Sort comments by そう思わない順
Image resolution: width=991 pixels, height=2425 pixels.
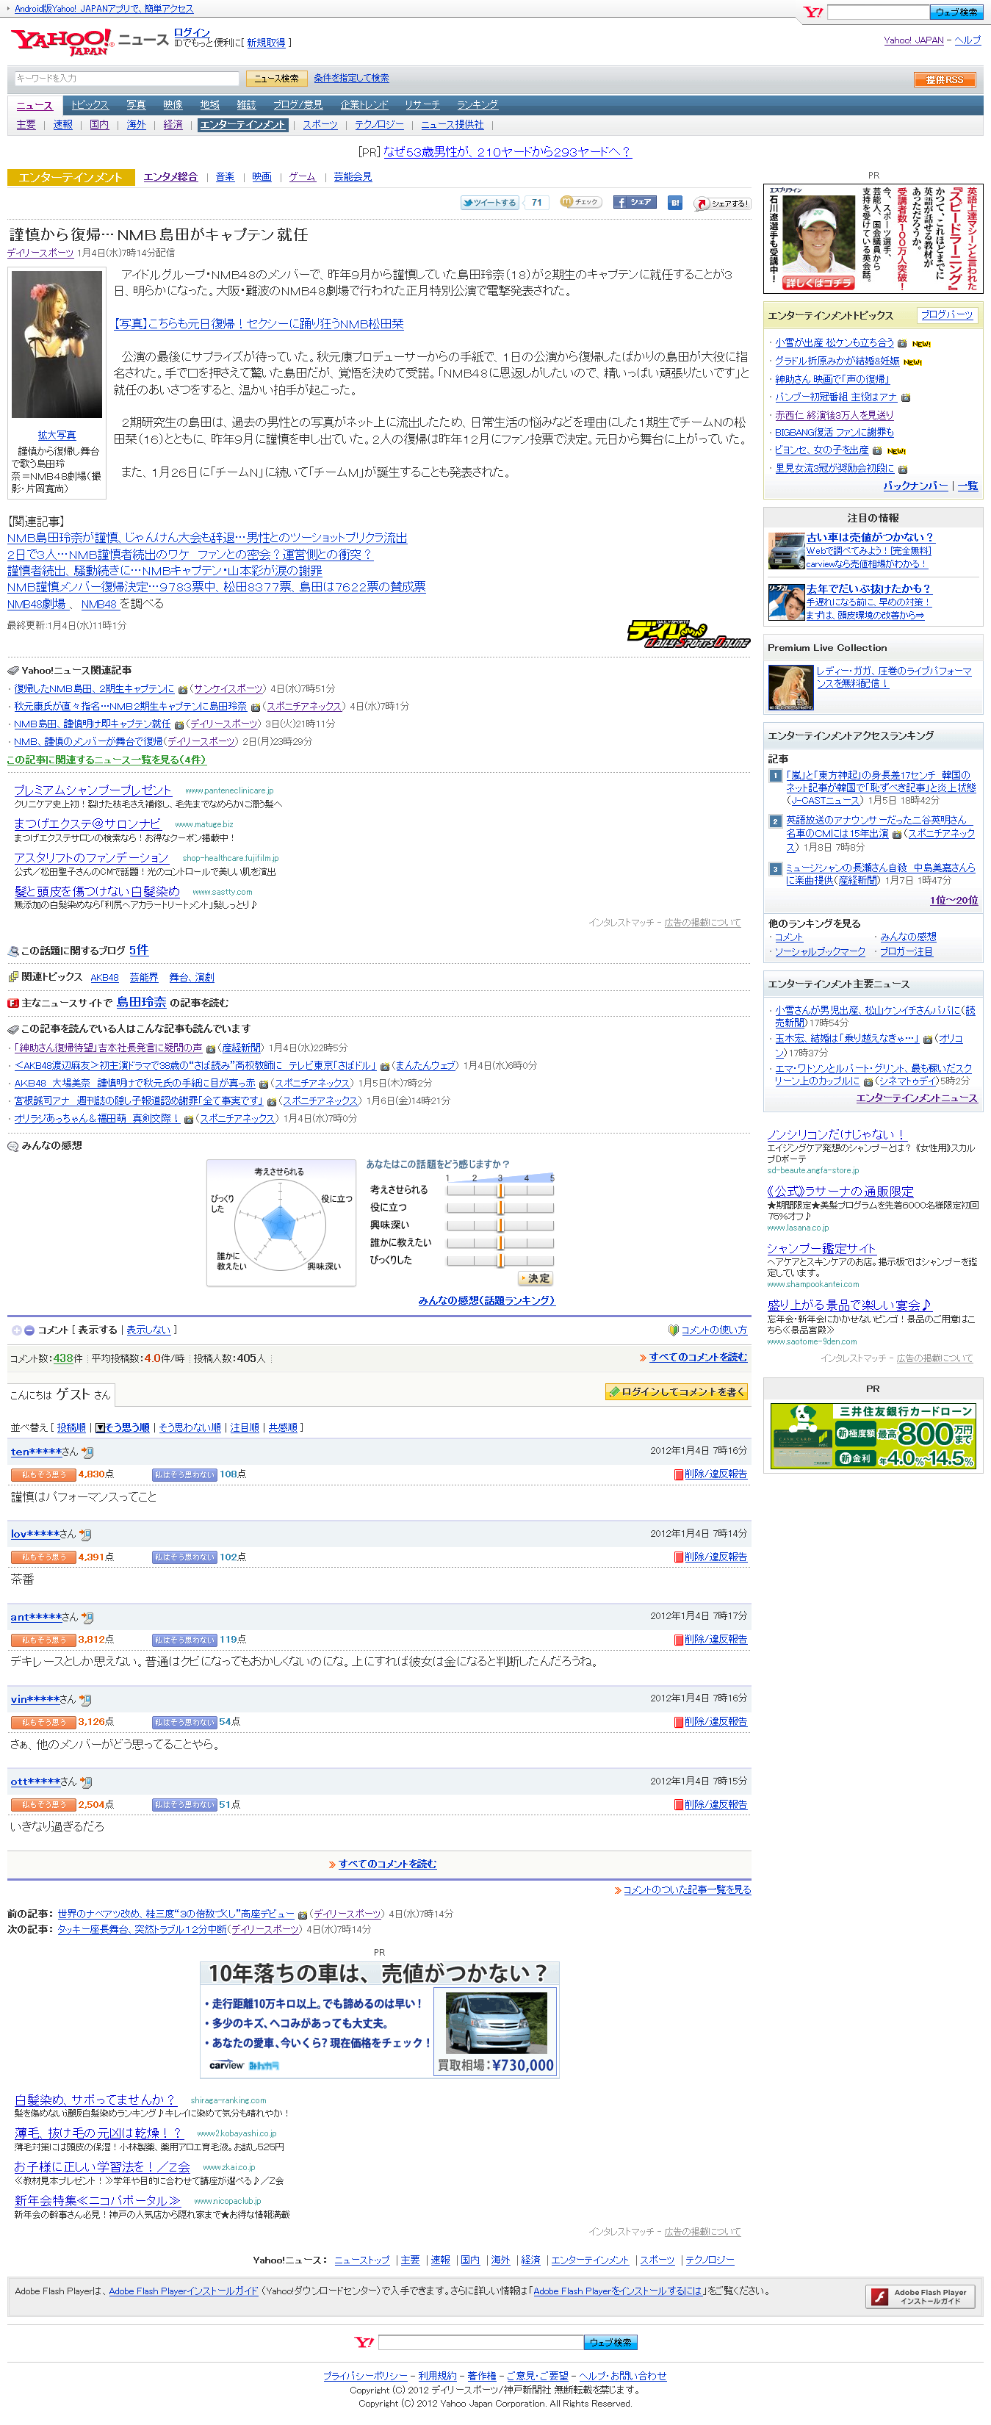tap(190, 1428)
